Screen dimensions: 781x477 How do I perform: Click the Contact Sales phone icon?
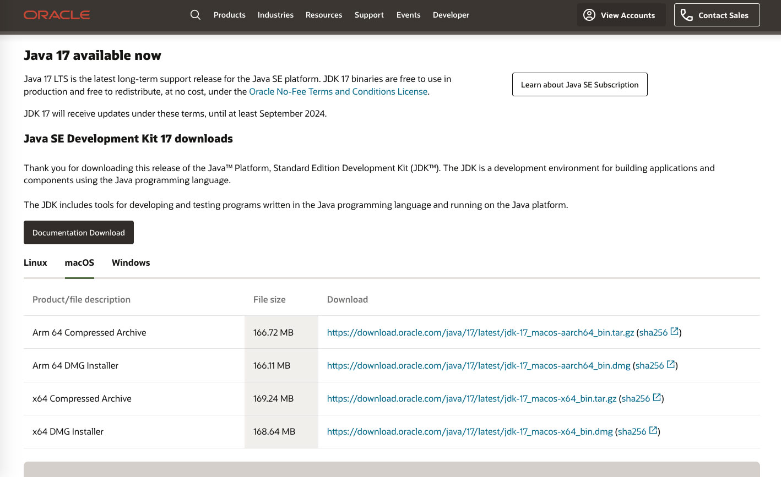[x=687, y=15]
